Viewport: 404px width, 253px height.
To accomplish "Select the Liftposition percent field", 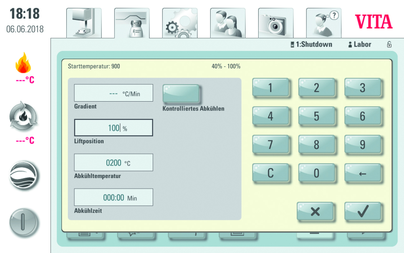I will pyautogui.click(x=114, y=128).
